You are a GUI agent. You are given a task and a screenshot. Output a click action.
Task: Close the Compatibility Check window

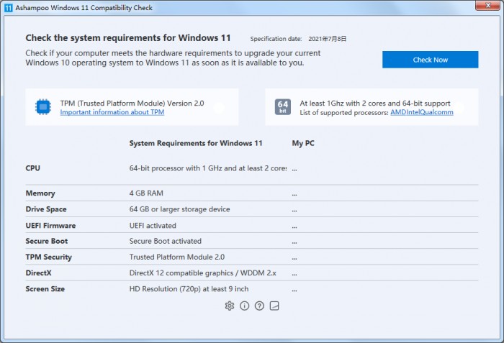tap(488, 5)
